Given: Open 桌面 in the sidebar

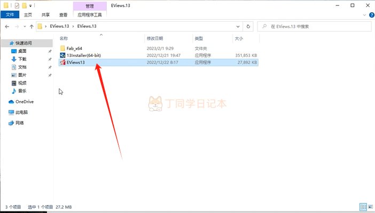Looking at the screenshot, I should coord(22,51).
